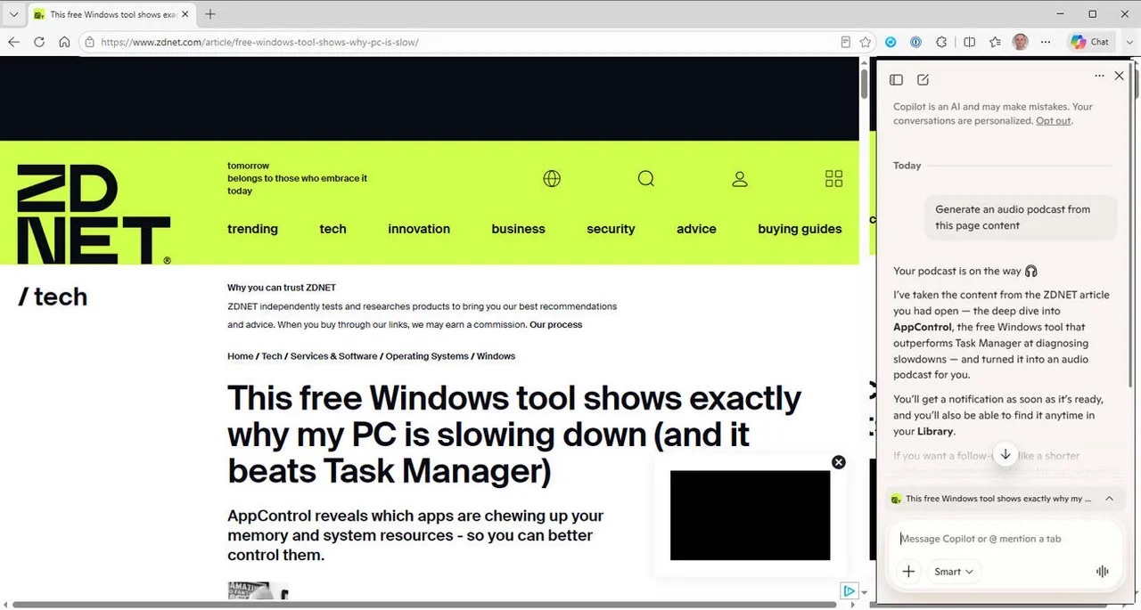Open the favorites list icon in toolbar
The image size is (1141, 610).
[995, 42]
